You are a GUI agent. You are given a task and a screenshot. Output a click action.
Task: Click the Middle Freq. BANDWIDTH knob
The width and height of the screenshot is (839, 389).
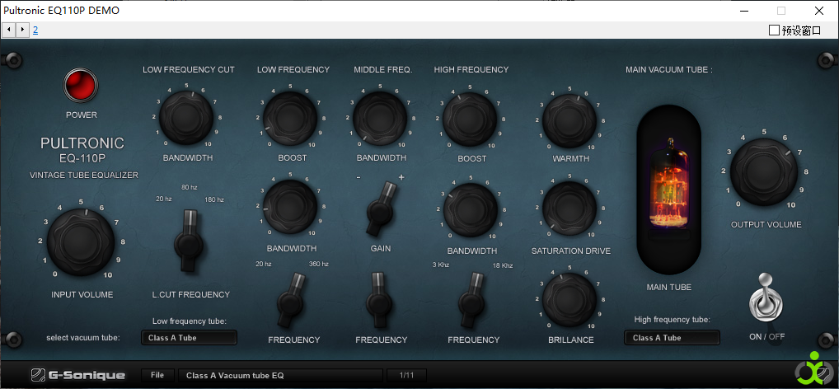coord(380,117)
